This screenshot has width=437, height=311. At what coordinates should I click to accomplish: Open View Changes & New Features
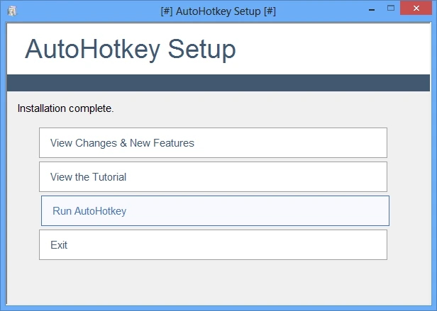click(x=213, y=143)
